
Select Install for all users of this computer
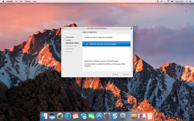pos(106,44)
